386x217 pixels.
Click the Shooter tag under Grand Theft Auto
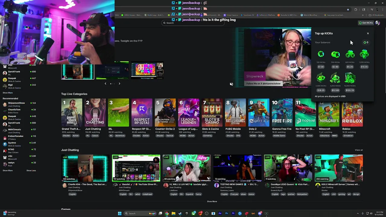(x=66, y=136)
